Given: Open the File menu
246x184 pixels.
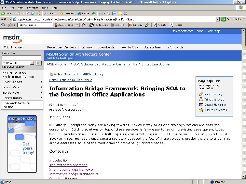Looking at the screenshot, I should coord(4,7).
